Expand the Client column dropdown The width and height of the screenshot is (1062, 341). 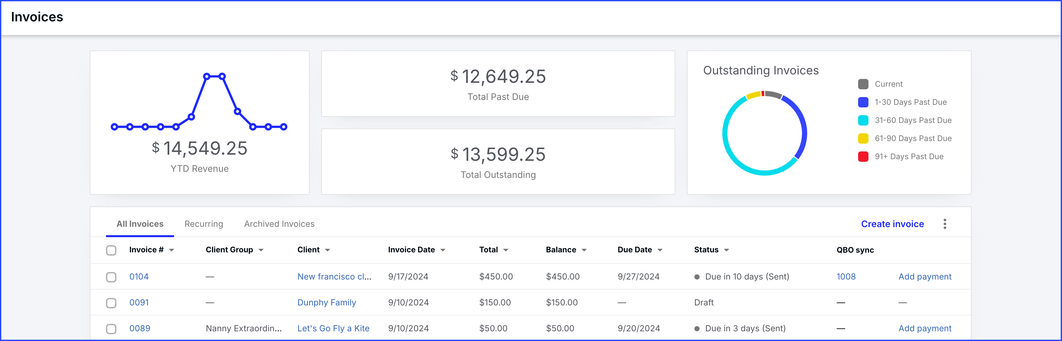[327, 250]
